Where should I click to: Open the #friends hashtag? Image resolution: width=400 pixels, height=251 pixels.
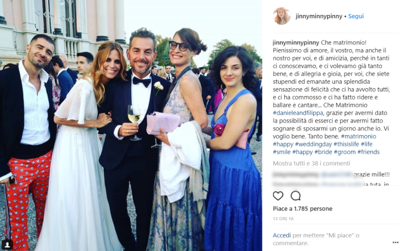368,152
